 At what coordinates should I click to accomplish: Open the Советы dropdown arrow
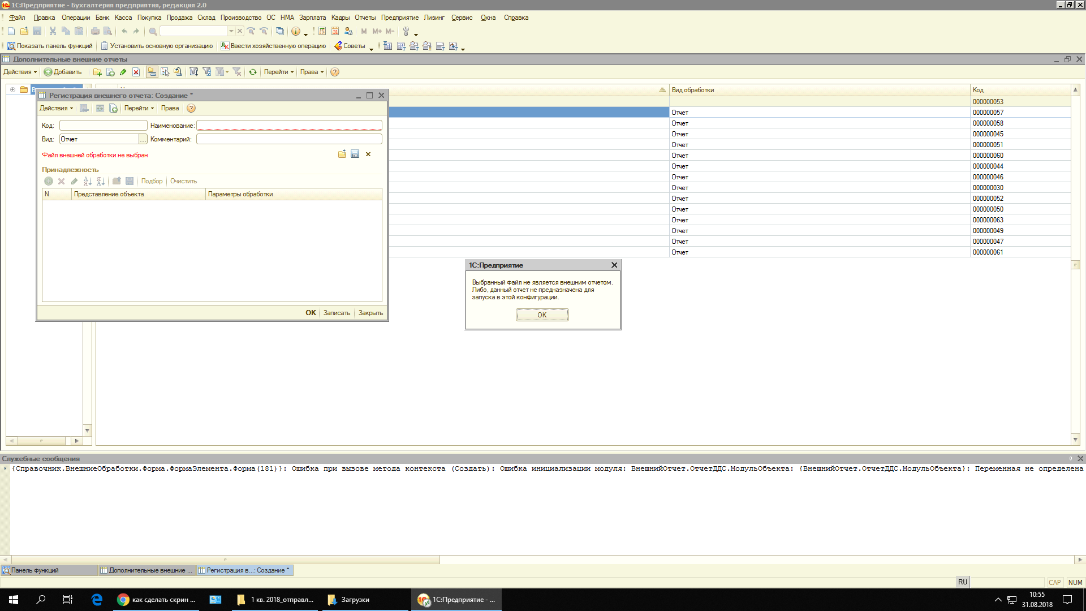(371, 48)
